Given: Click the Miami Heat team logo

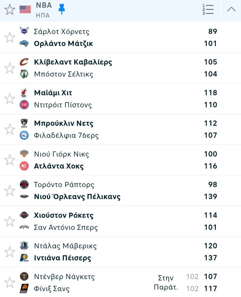Looking at the screenshot, I should point(24,93).
